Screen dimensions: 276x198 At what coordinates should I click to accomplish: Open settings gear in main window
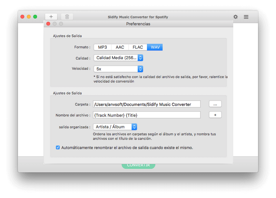[236, 17]
